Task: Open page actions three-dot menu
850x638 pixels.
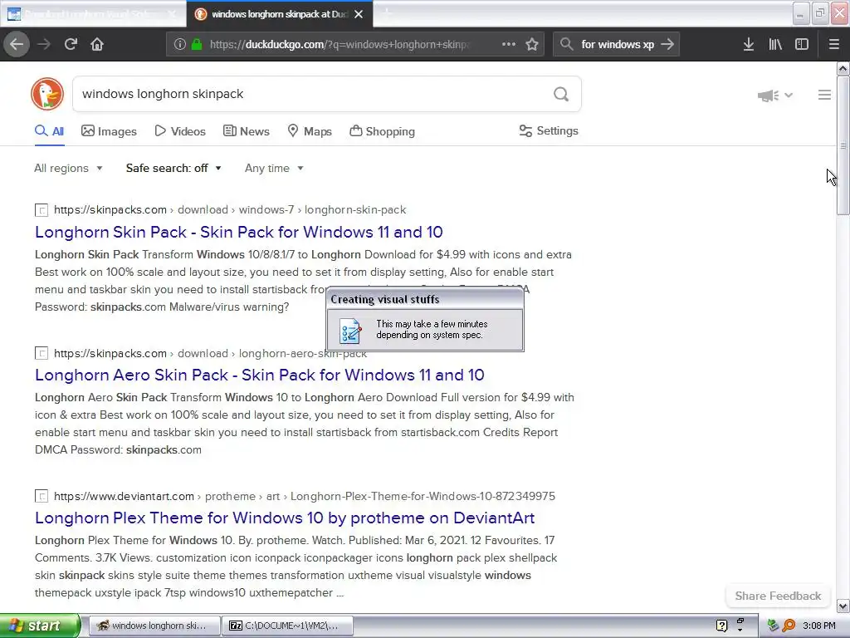Action: pos(509,45)
